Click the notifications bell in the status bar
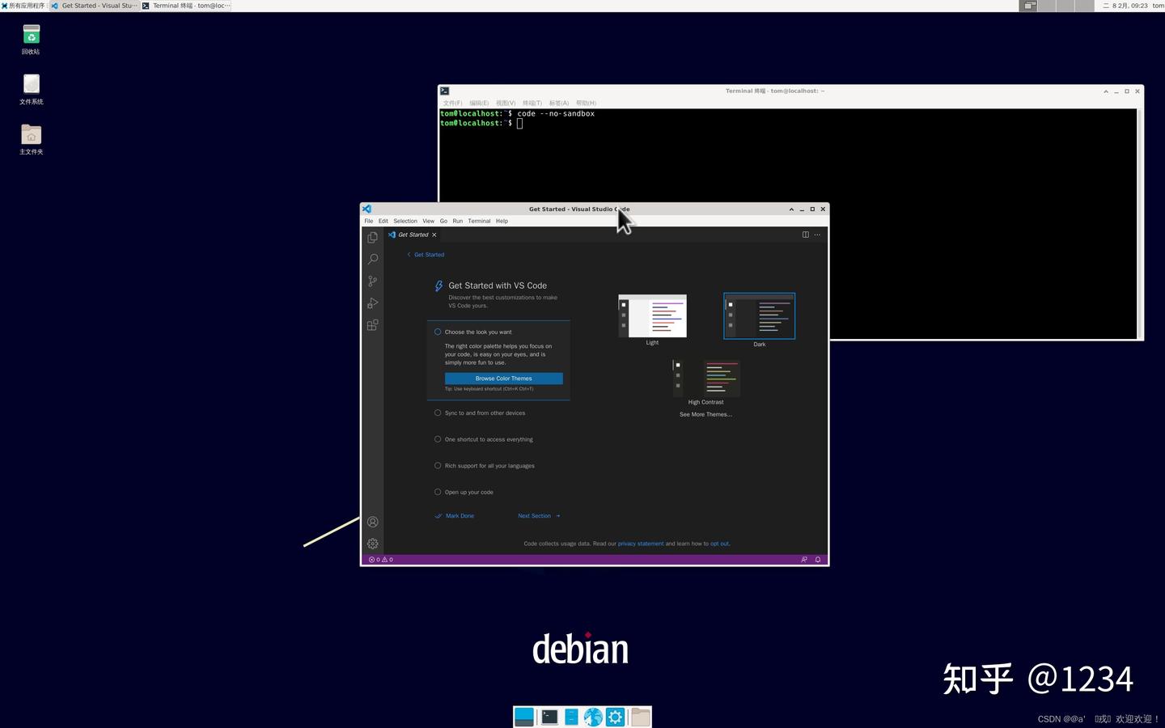 click(x=817, y=559)
